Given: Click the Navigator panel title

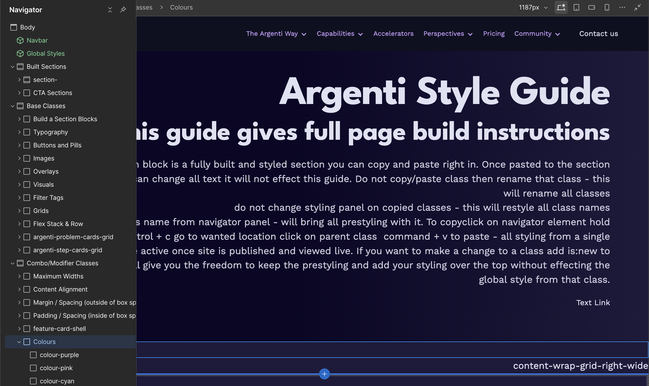Looking at the screenshot, I should [x=26, y=10].
